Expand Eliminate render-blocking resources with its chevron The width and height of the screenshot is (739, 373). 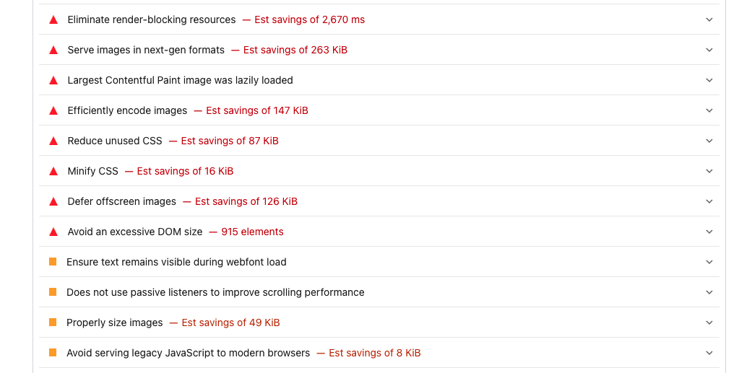click(709, 19)
